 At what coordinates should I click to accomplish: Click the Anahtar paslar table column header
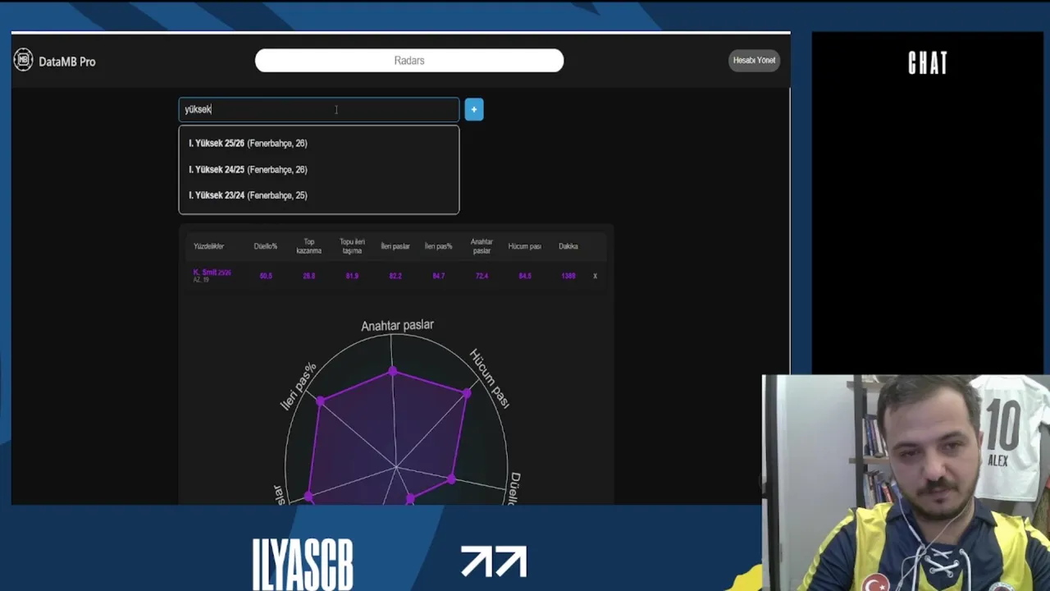tap(482, 246)
